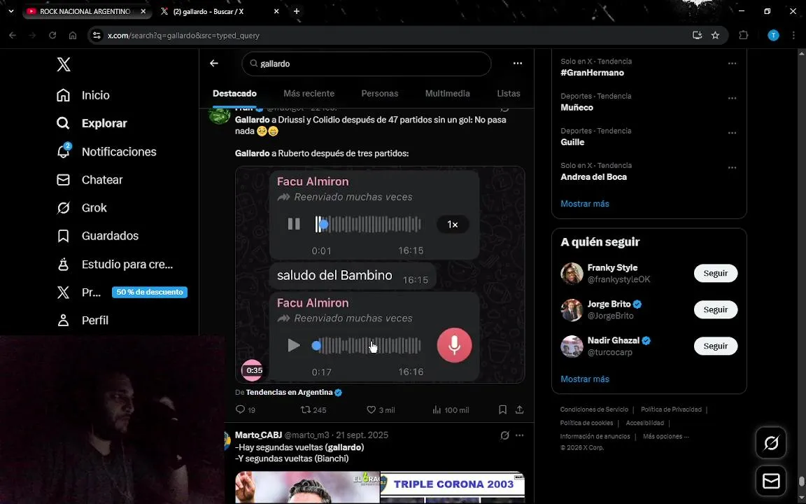806x504 pixels.
Task: Go to Inicio in the sidebar
Action: [x=83, y=95]
